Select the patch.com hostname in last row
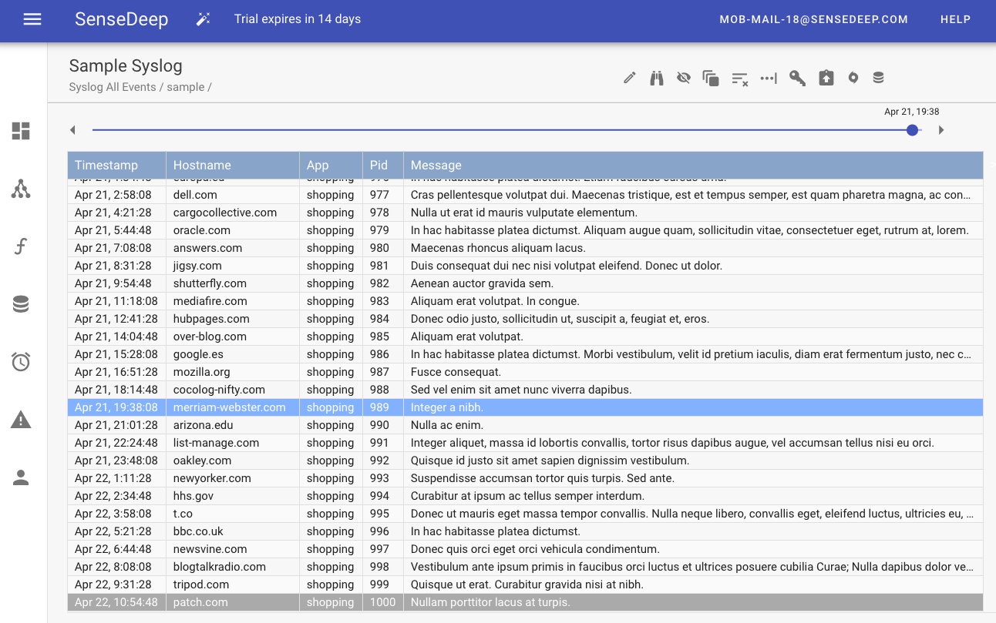Image resolution: width=996 pixels, height=623 pixels. pyautogui.click(x=200, y=602)
